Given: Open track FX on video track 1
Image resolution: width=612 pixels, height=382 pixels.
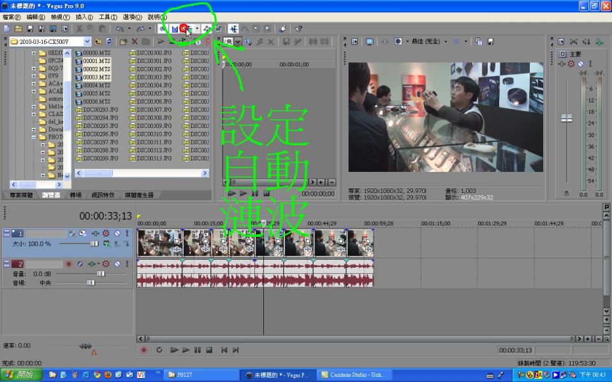Looking at the screenshot, I should click(106, 234).
